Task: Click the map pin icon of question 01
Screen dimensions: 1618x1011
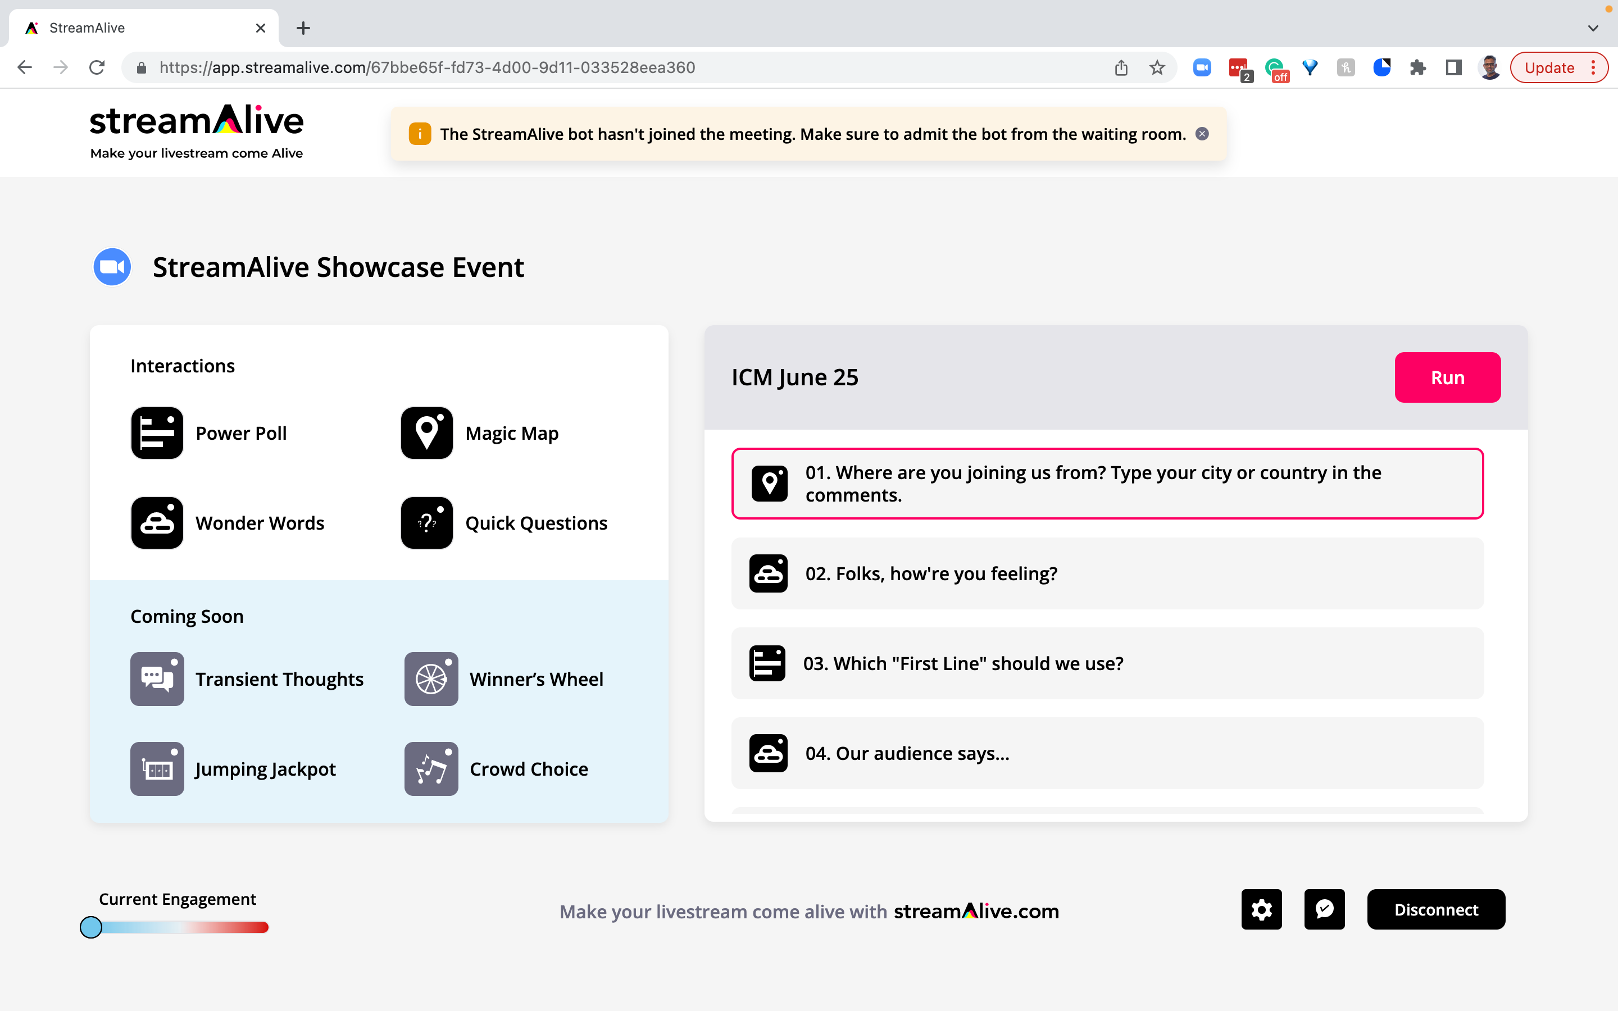Action: (x=770, y=484)
